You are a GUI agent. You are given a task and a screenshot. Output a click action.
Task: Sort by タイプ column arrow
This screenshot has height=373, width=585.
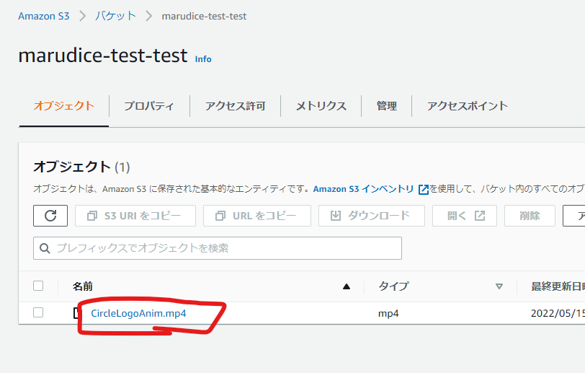pyautogui.click(x=499, y=286)
